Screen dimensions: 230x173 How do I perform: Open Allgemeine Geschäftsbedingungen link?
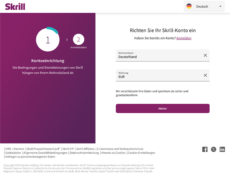tap(45, 153)
